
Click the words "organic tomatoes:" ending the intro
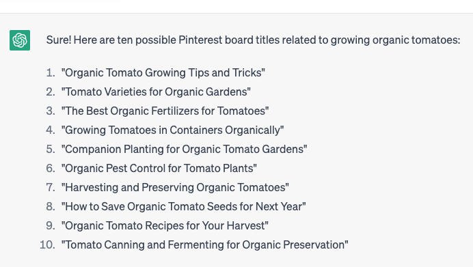[x=416, y=40]
